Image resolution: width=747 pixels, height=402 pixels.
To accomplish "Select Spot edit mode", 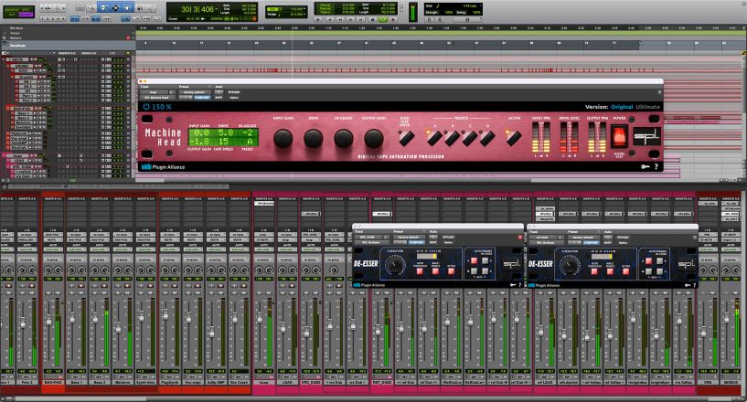I will 26,10.
